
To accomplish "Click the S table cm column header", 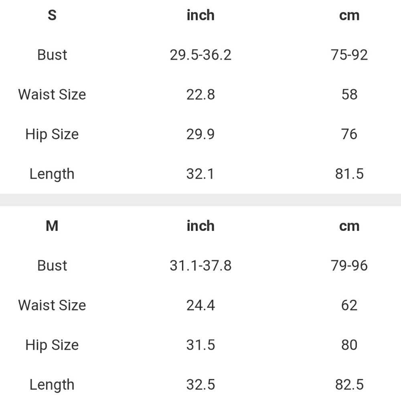I will point(349,15).
